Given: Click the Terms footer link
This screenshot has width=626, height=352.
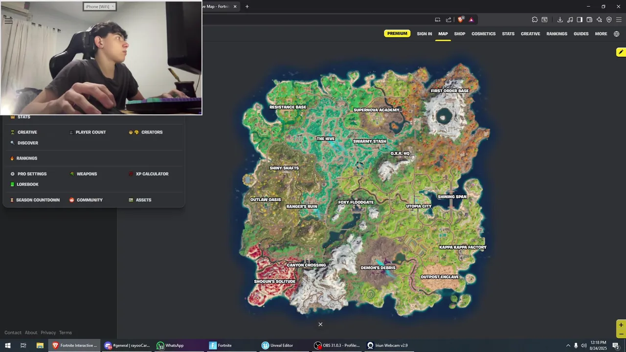Looking at the screenshot, I should point(66,332).
